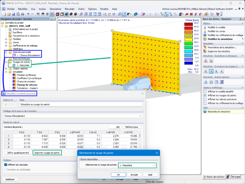Click the red square snap toolbar icon
The image size is (245, 184).
point(52,14)
